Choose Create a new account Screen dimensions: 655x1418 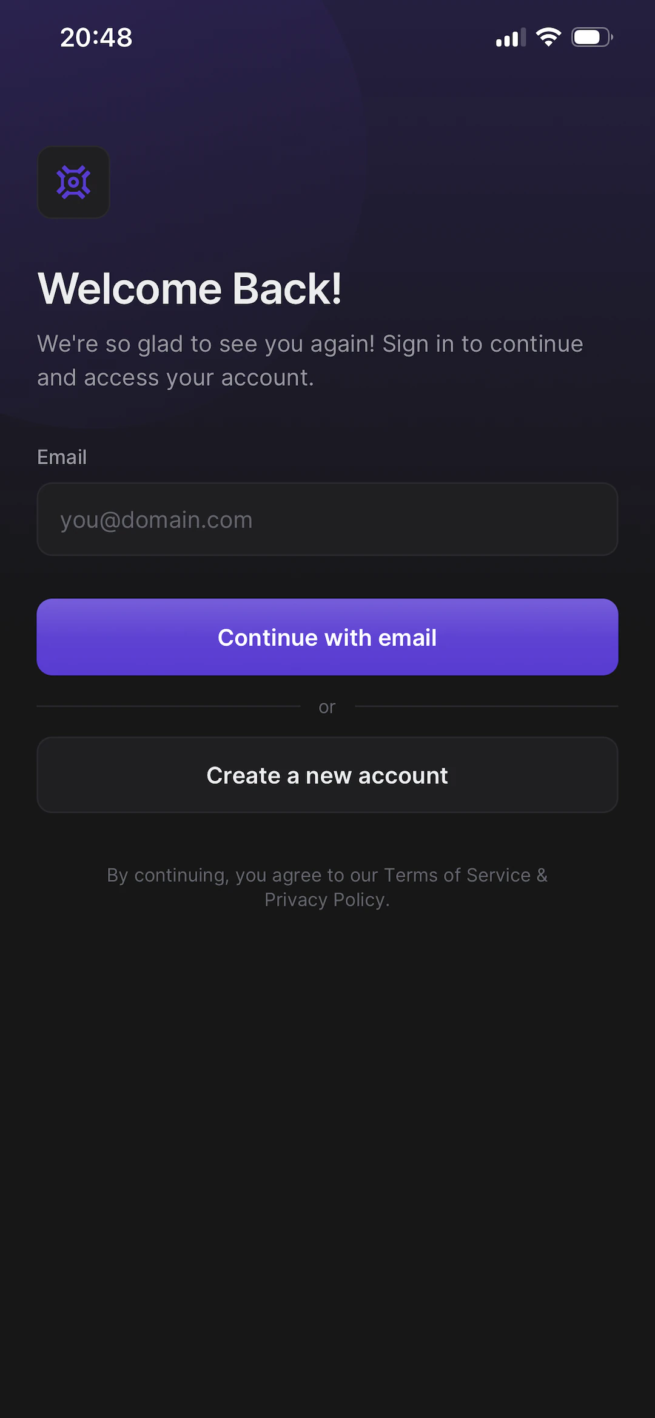click(327, 775)
